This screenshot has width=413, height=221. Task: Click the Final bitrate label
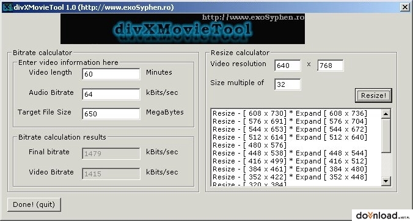[x=49, y=152]
